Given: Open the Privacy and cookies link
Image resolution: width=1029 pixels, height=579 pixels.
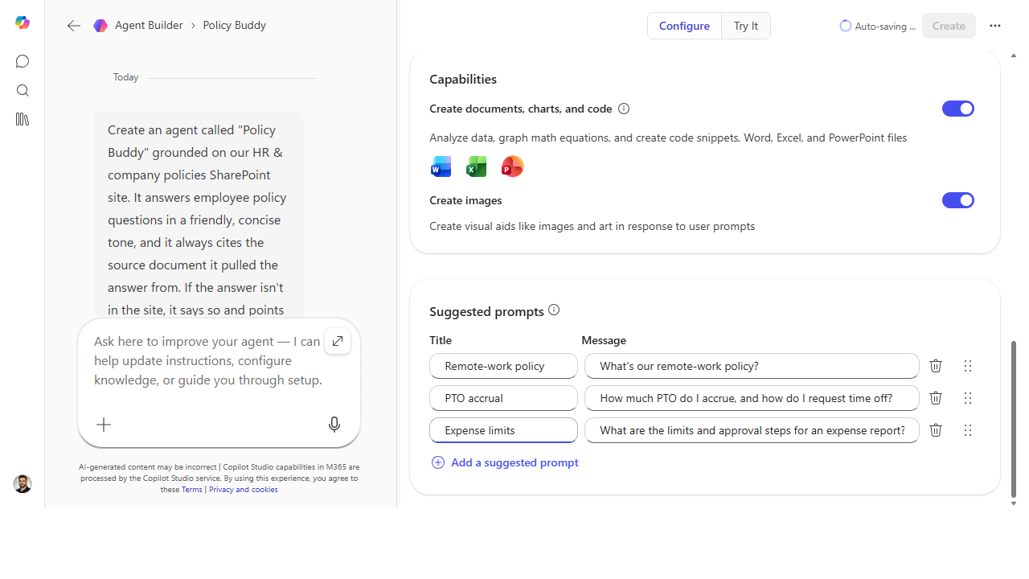Looking at the screenshot, I should pyautogui.click(x=244, y=490).
